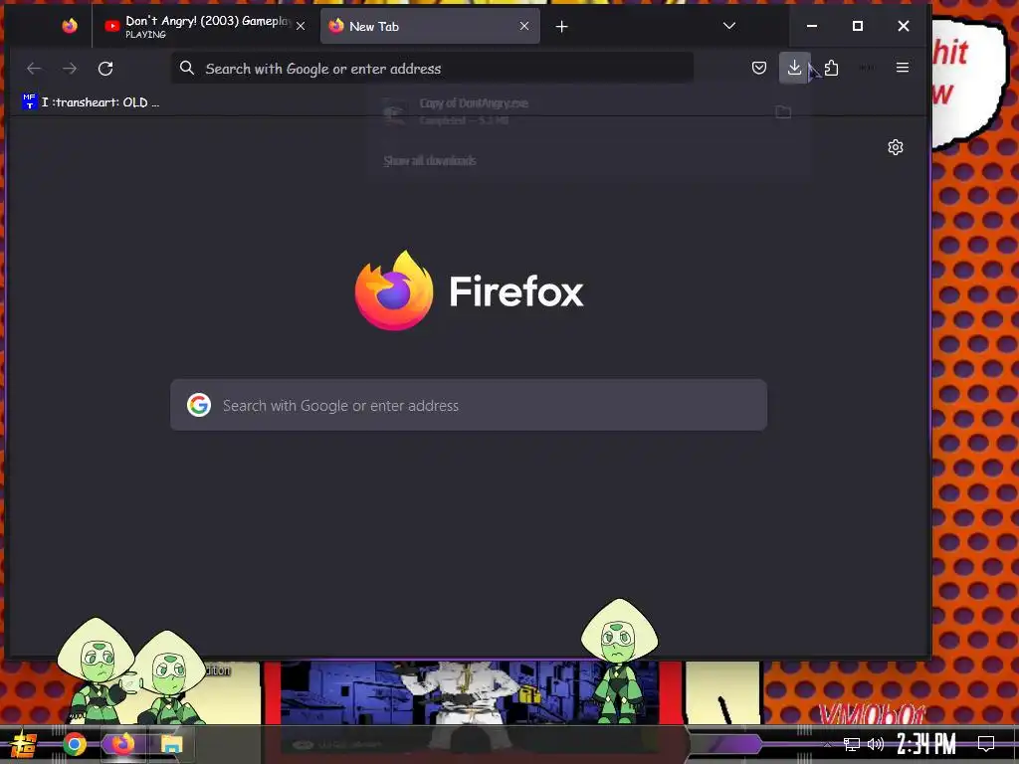The image size is (1019, 764).
Task: Open the Firefox application menu
Action: pyautogui.click(x=902, y=68)
